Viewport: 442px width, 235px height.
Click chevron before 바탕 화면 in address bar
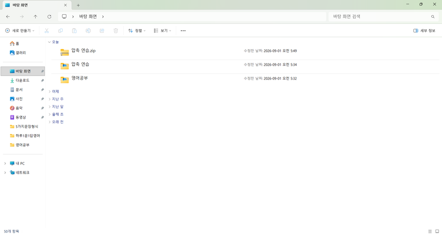[x=73, y=17]
